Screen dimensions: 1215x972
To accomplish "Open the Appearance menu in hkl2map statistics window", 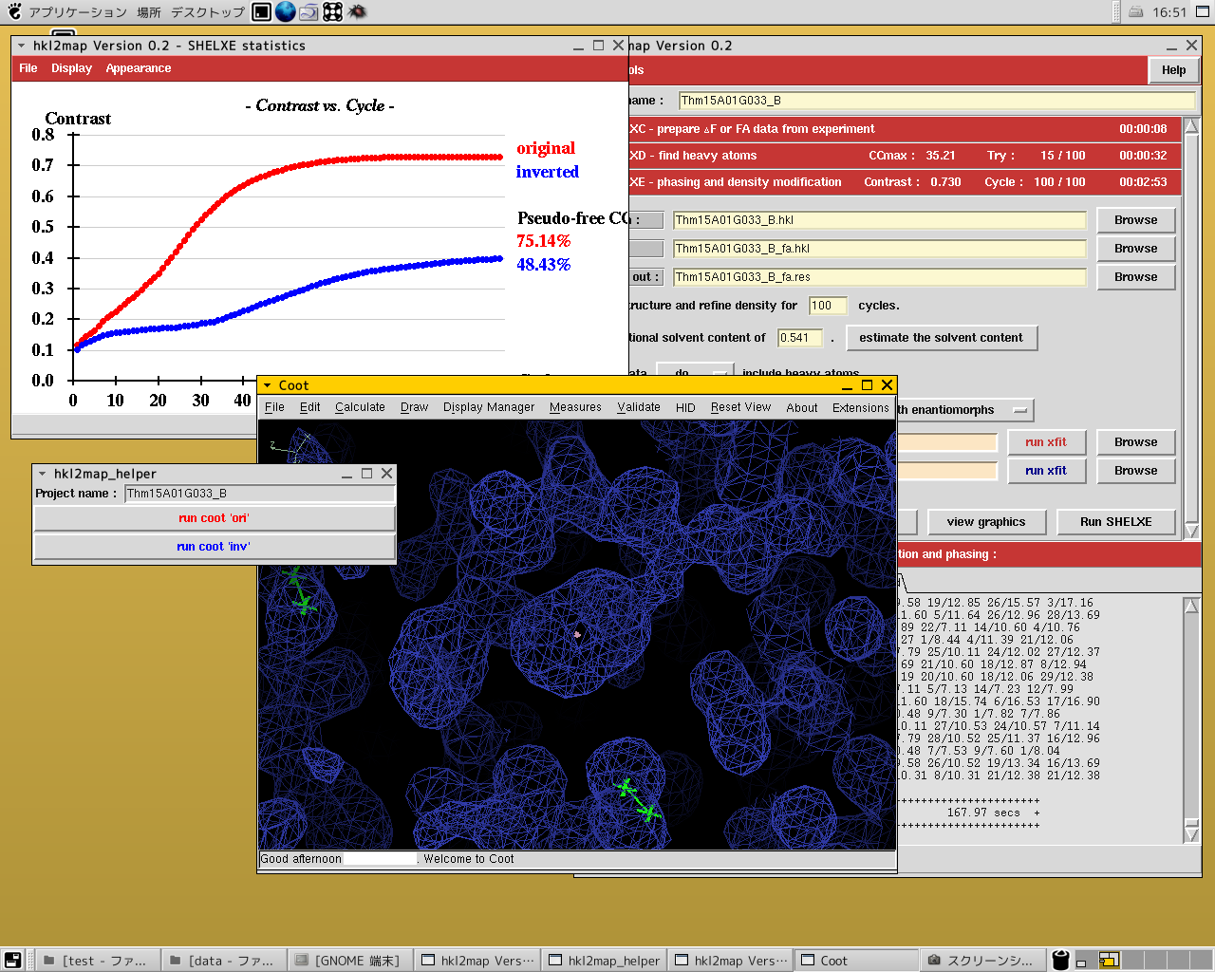I will [x=138, y=68].
